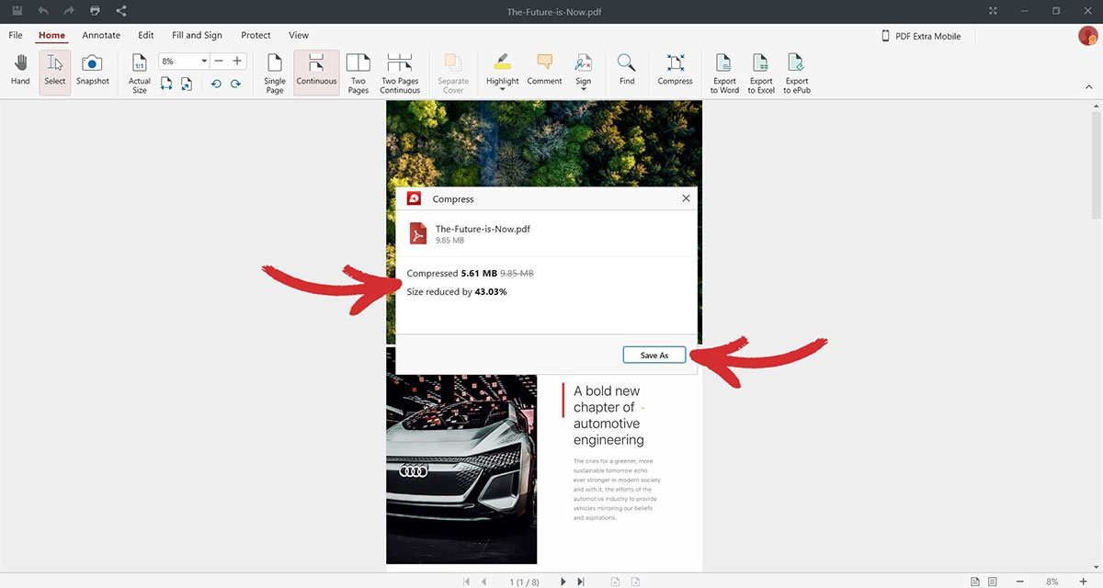The width and height of the screenshot is (1103, 588).
Task: Click The-Future-is-Now.pdf file name in dialog
Action: (483, 229)
